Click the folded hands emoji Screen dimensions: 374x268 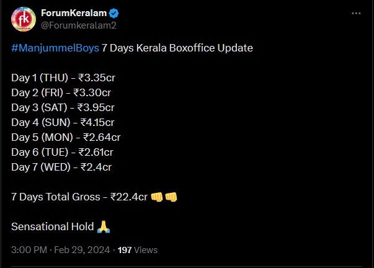point(104,226)
